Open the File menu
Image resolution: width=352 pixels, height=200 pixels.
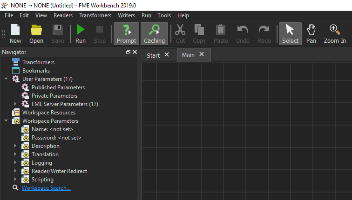click(9, 15)
